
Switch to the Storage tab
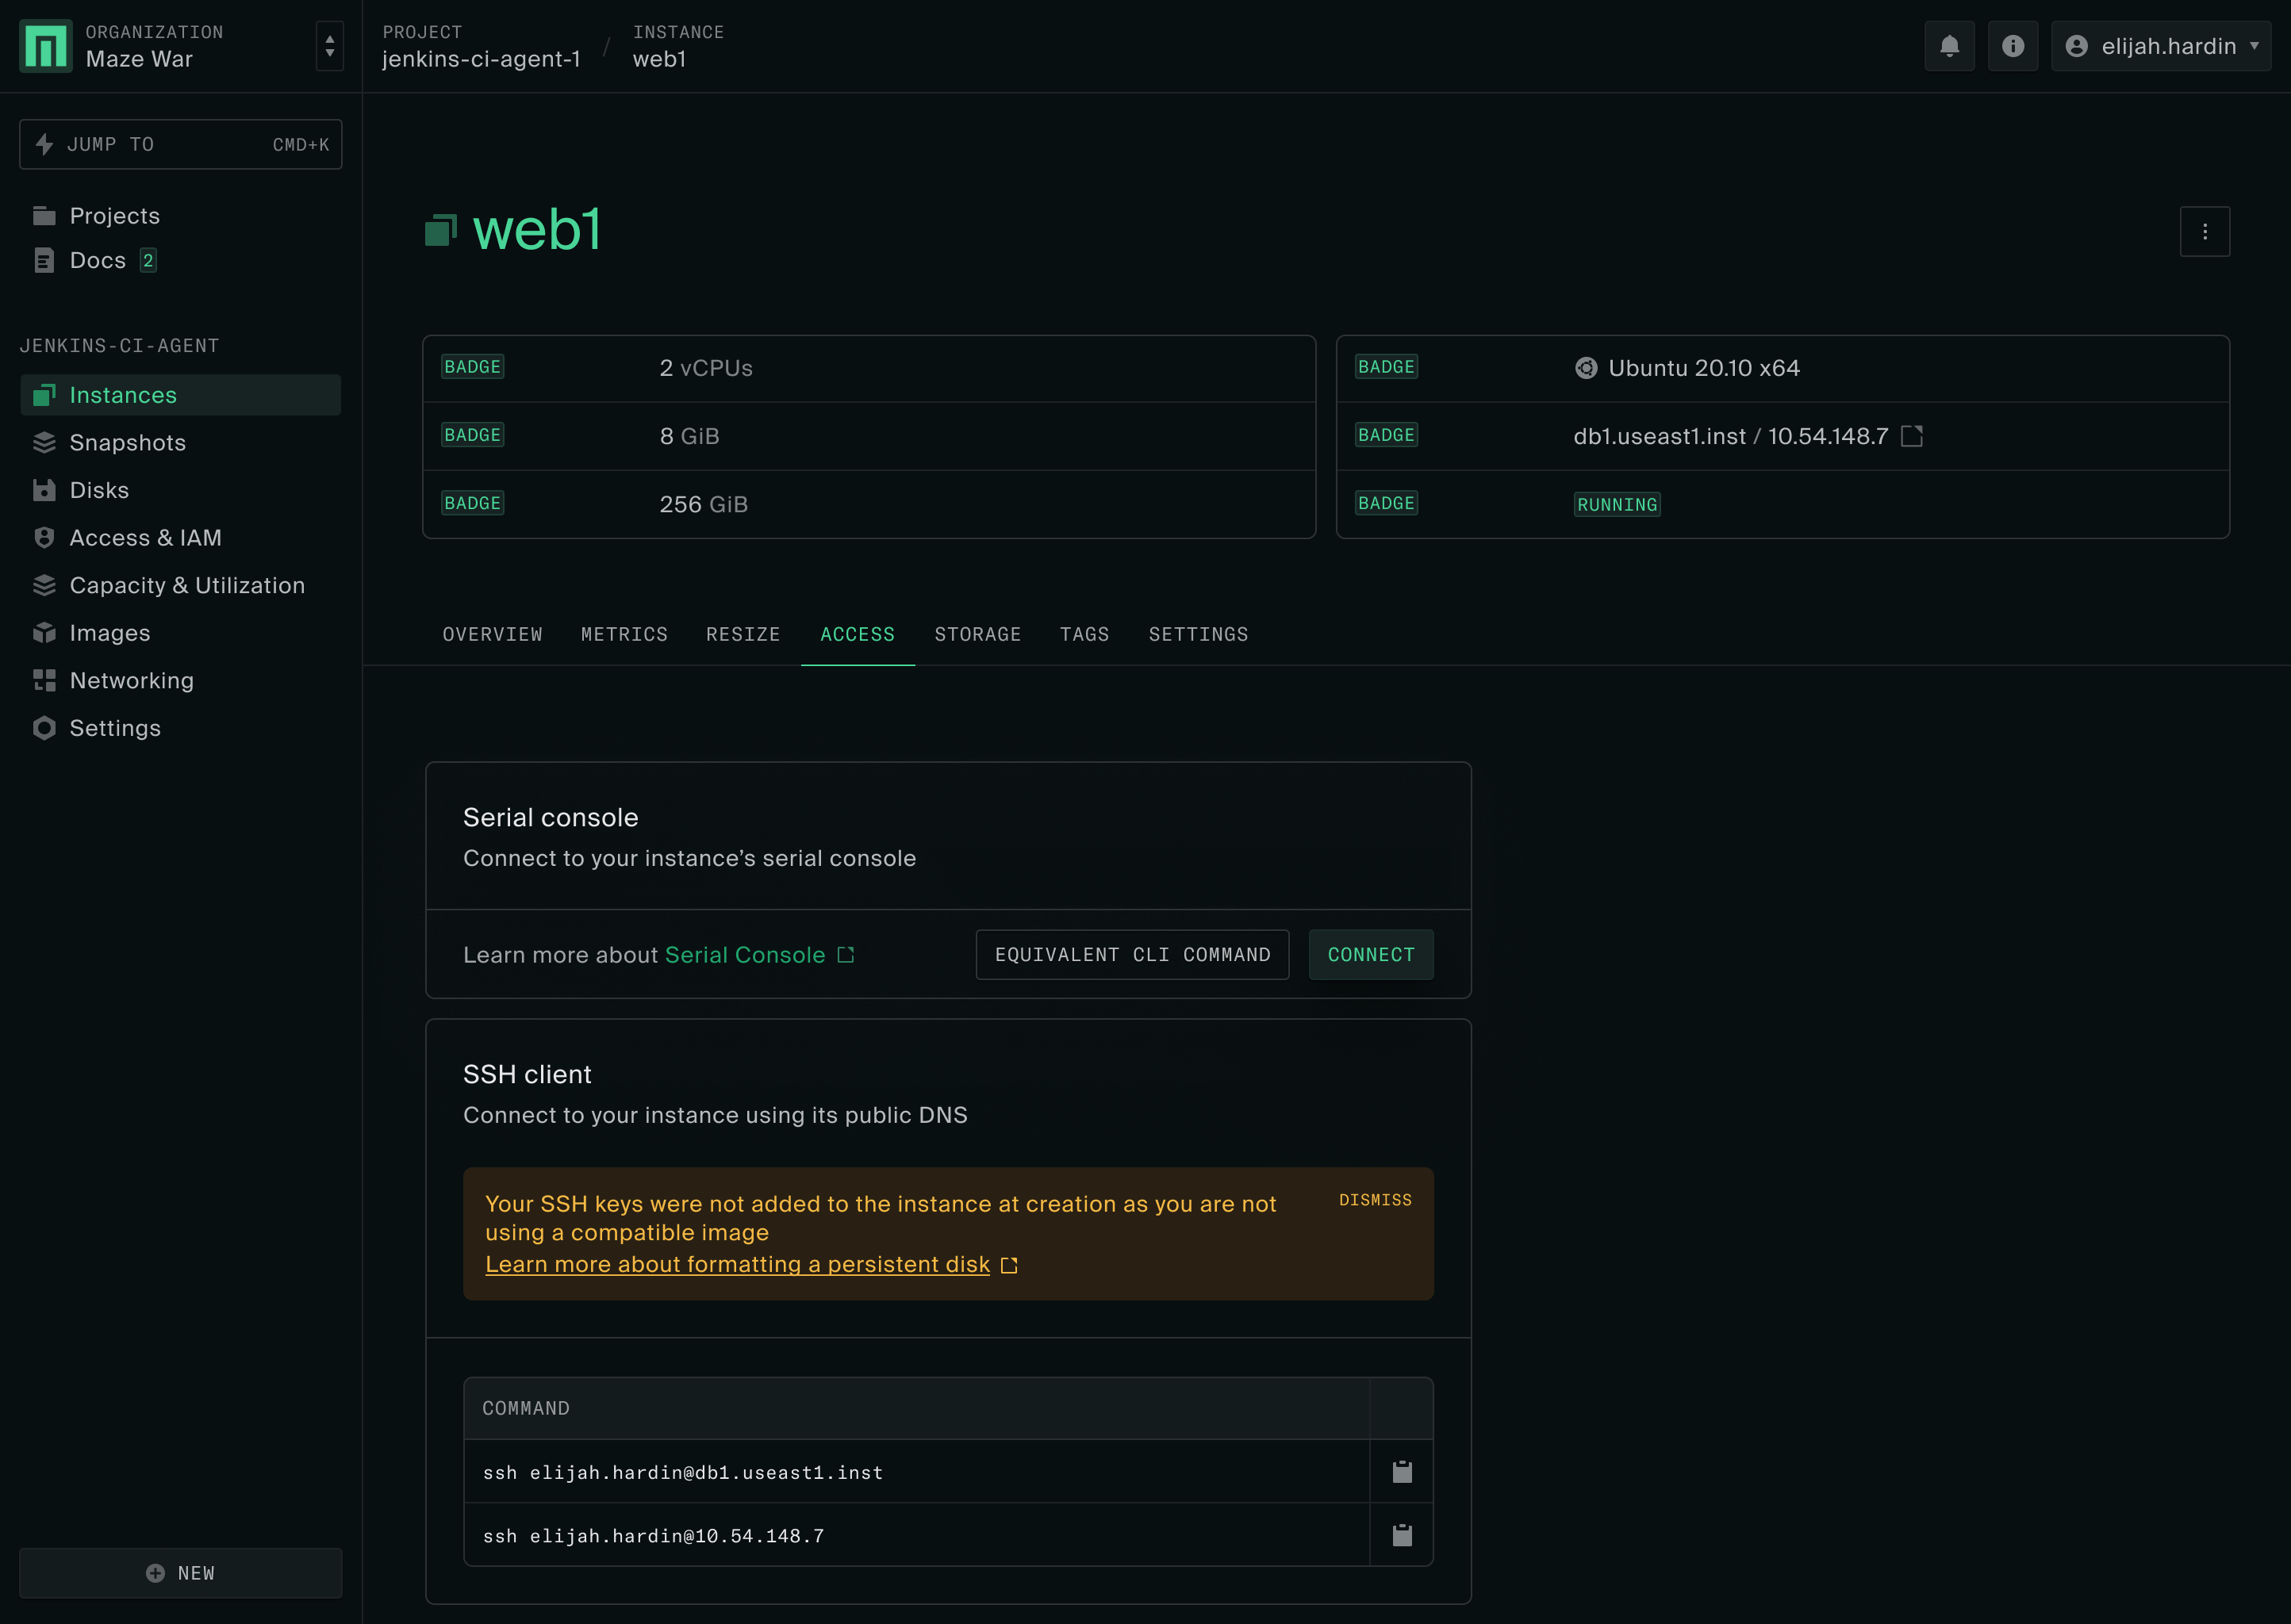coord(977,634)
